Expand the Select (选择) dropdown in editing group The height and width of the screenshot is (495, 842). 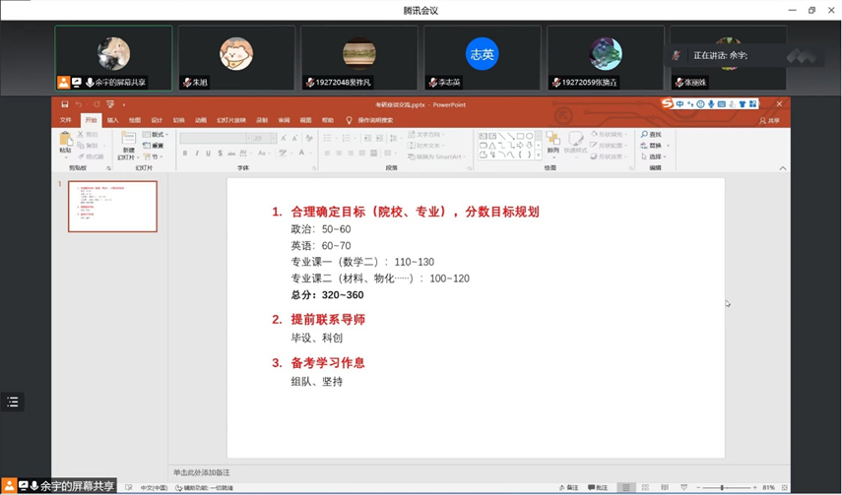click(x=654, y=156)
